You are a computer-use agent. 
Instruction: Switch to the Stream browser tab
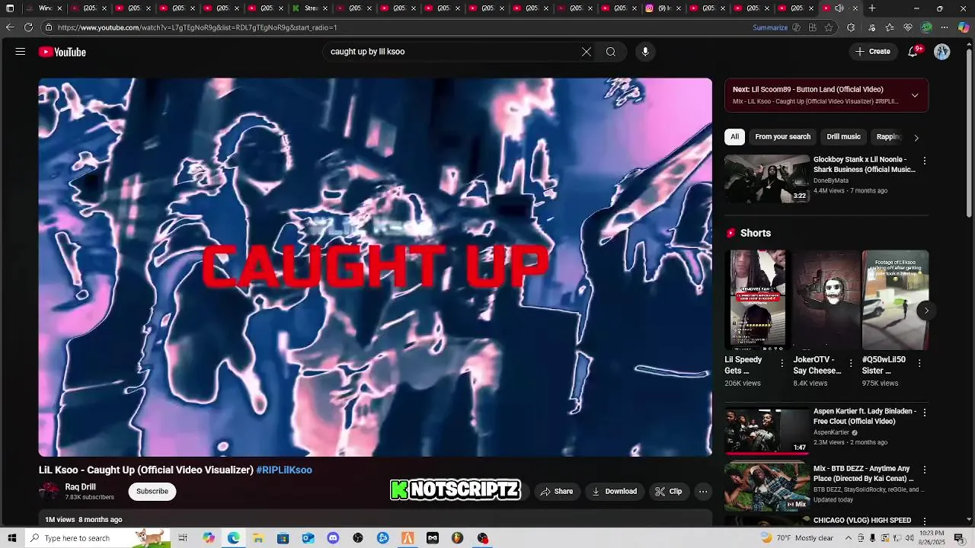tap(311, 8)
